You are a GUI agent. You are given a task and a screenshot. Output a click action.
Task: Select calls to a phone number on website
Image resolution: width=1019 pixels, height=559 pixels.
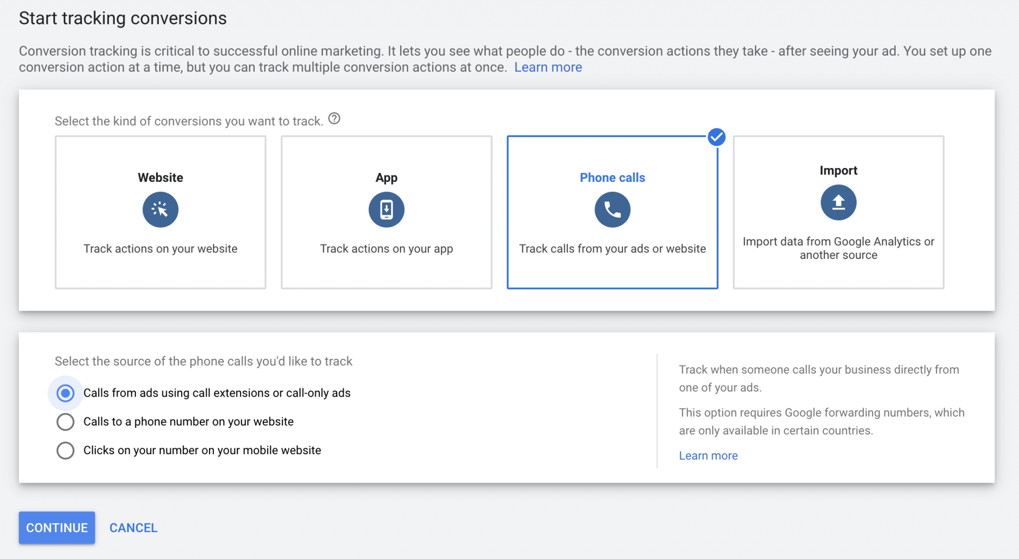pos(65,421)
